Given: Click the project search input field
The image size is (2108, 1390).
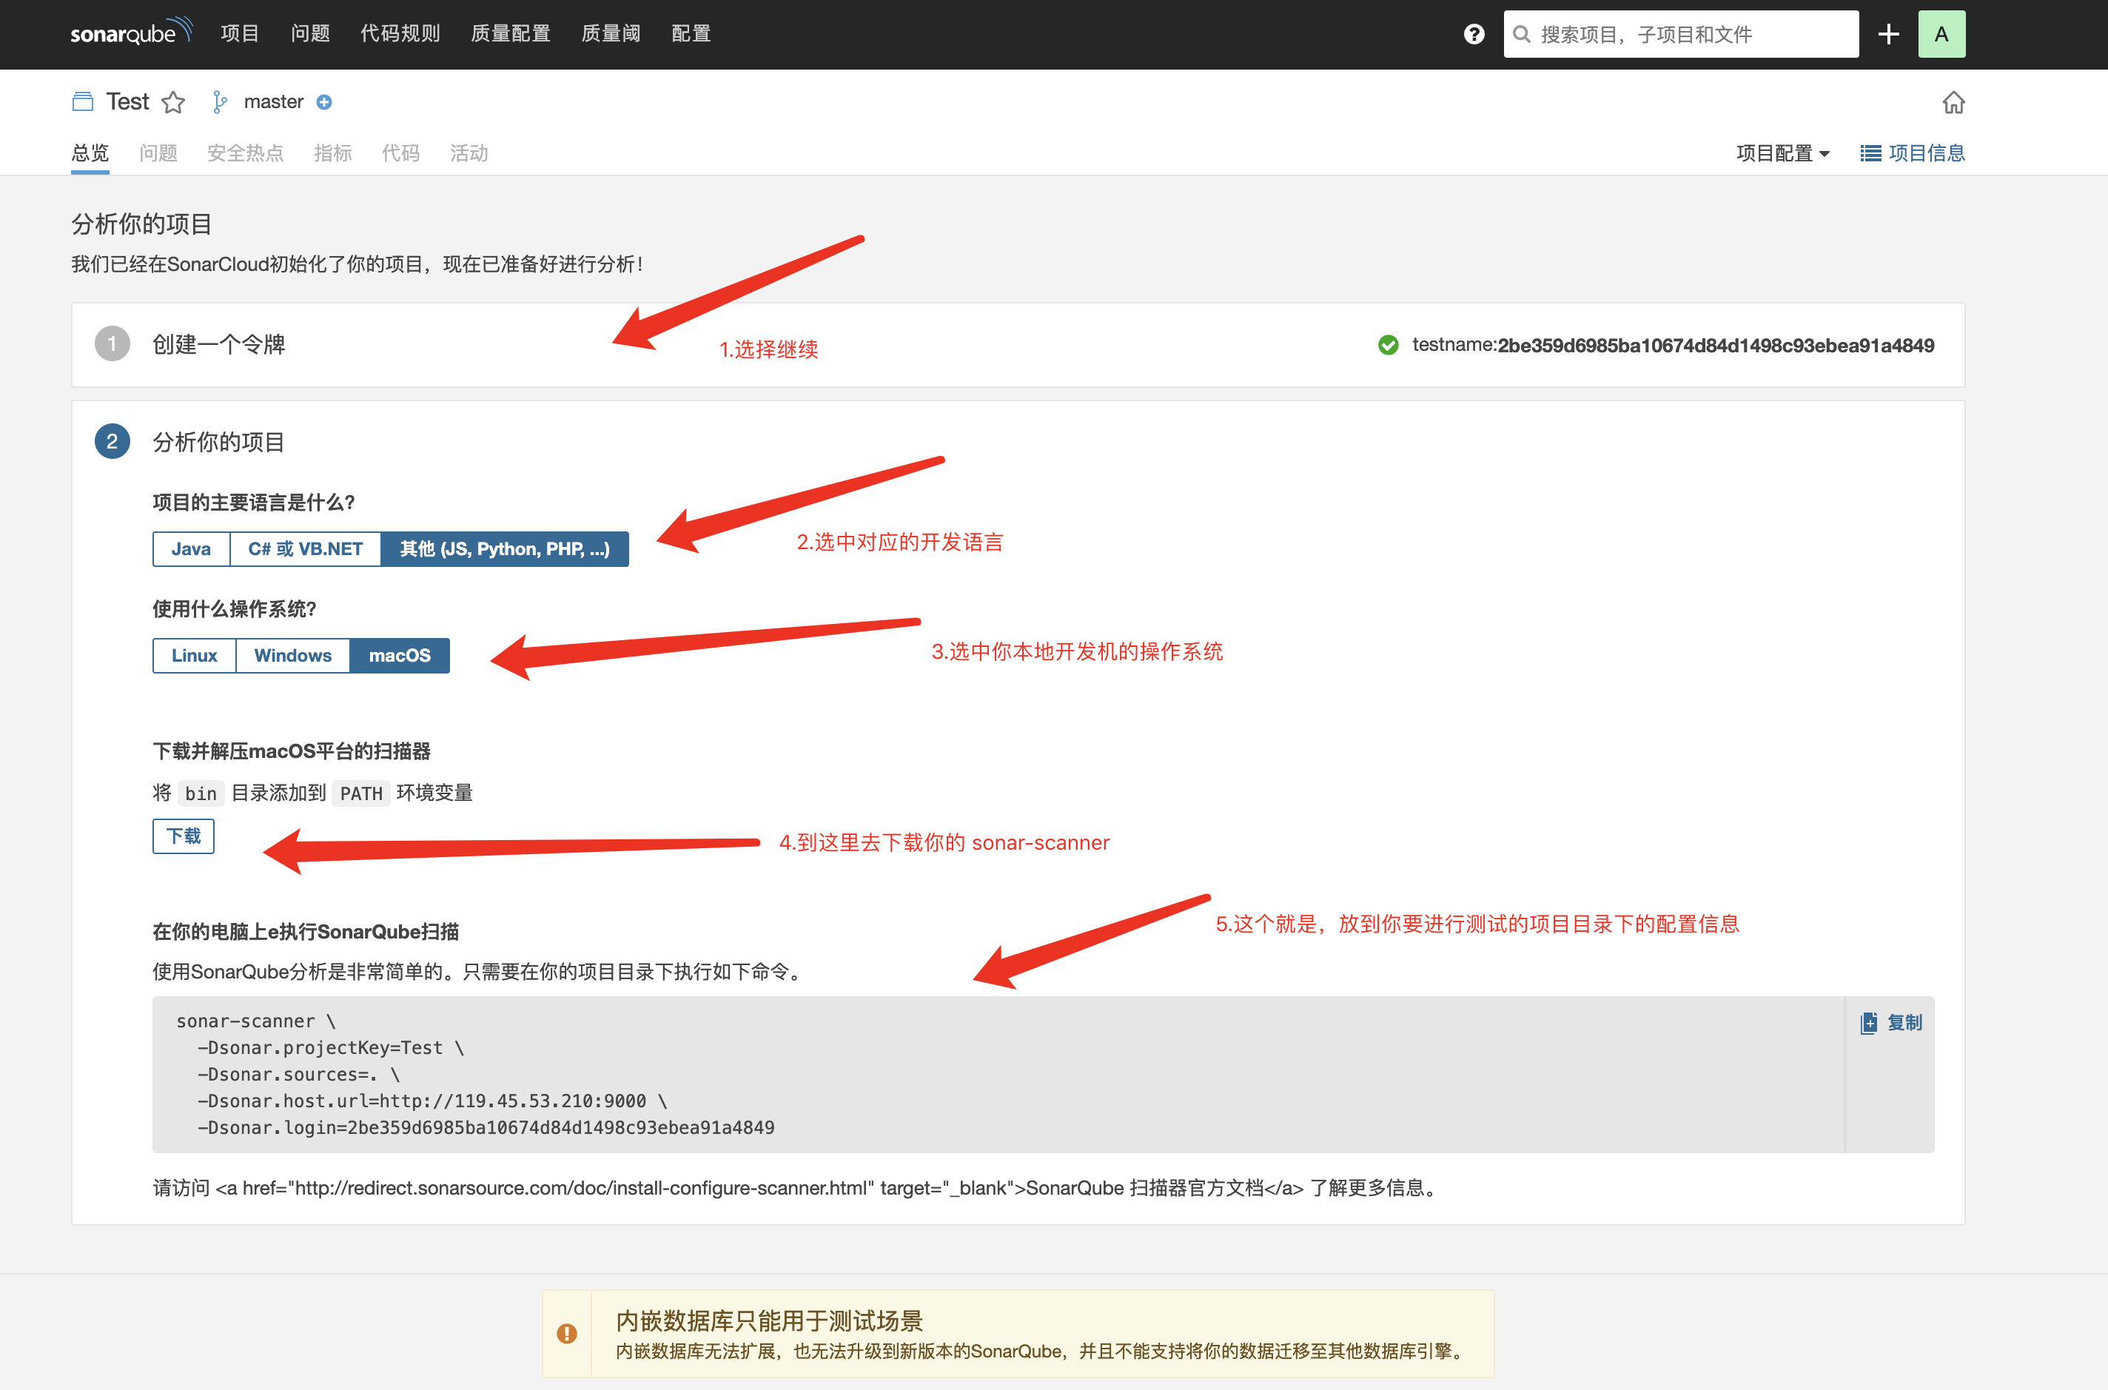Looking at the screenshot, I should [1680, 33].
